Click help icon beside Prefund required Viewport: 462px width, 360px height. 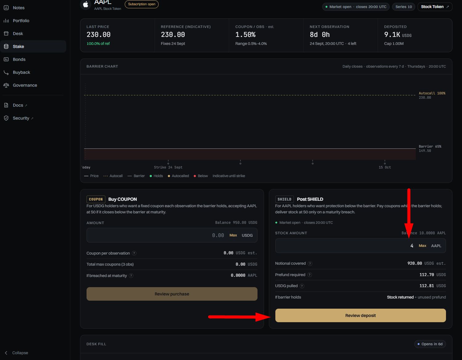click(310, 275)
